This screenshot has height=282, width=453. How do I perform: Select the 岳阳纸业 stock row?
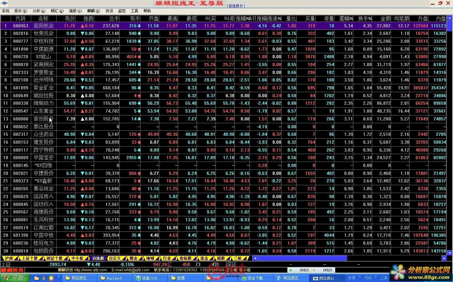pos(224,26)
